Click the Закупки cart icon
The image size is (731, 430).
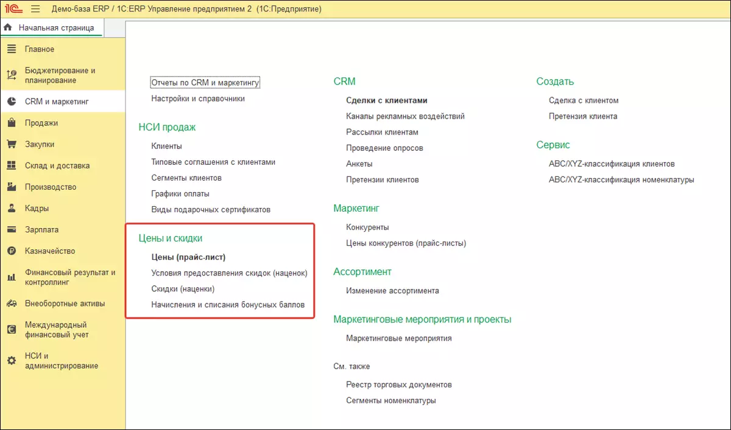[x=12, y=144]
